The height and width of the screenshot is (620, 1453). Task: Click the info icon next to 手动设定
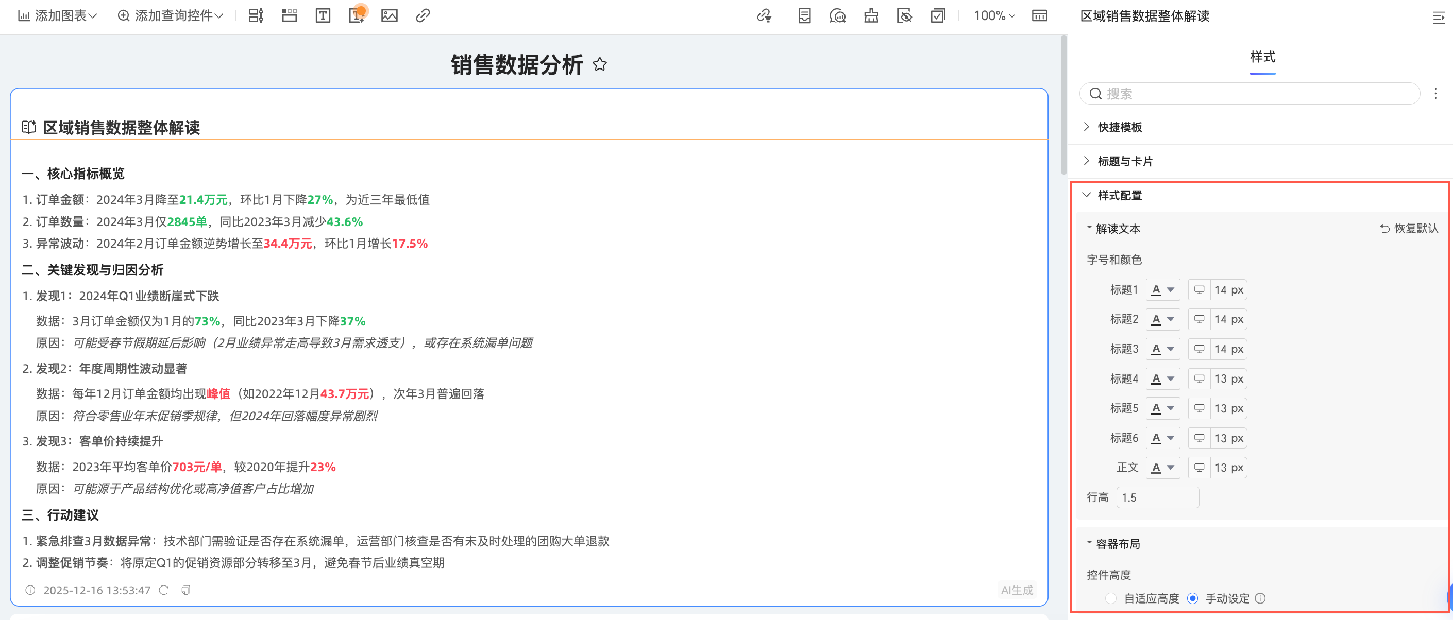1260,598
